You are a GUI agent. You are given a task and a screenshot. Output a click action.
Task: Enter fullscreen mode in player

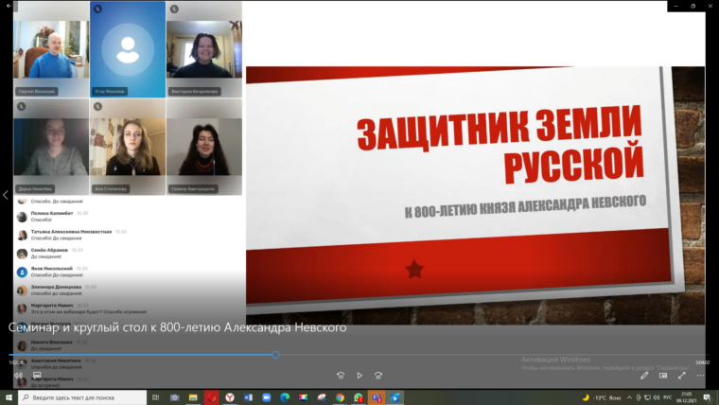coord(682,376)
